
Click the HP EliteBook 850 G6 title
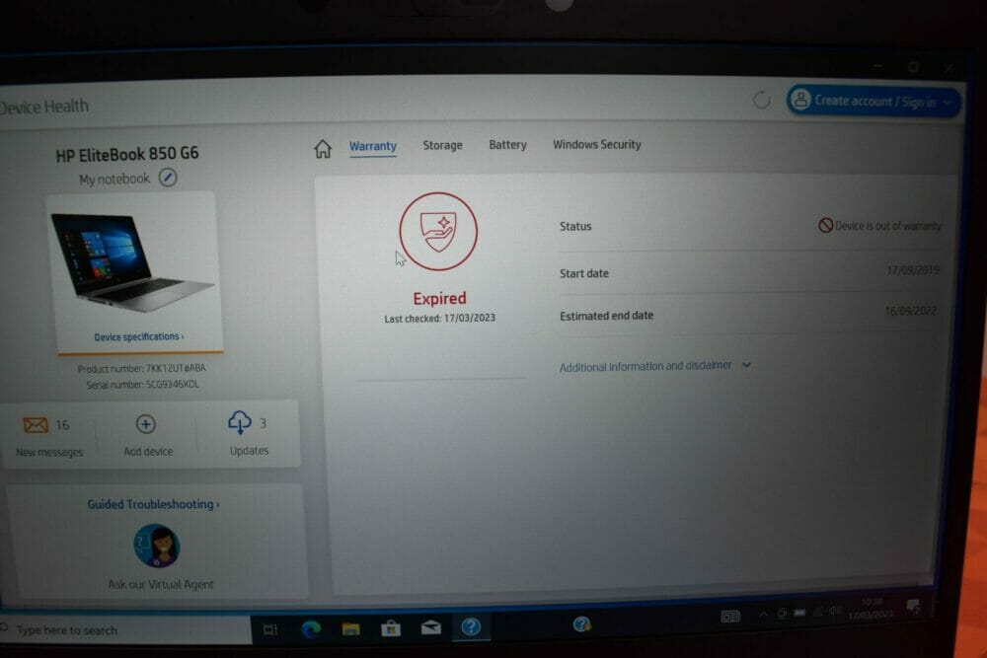pyautogui.click(x=127, y=154)
